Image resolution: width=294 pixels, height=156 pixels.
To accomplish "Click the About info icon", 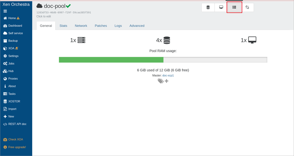I will (x=5, y=86).
